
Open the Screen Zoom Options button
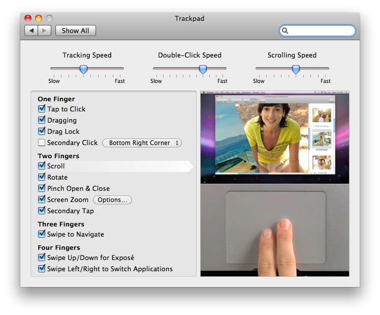(112, 200)
